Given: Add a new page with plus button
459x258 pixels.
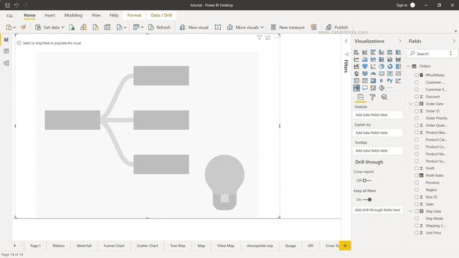Looking at the screenshot, I should point(345,246).
